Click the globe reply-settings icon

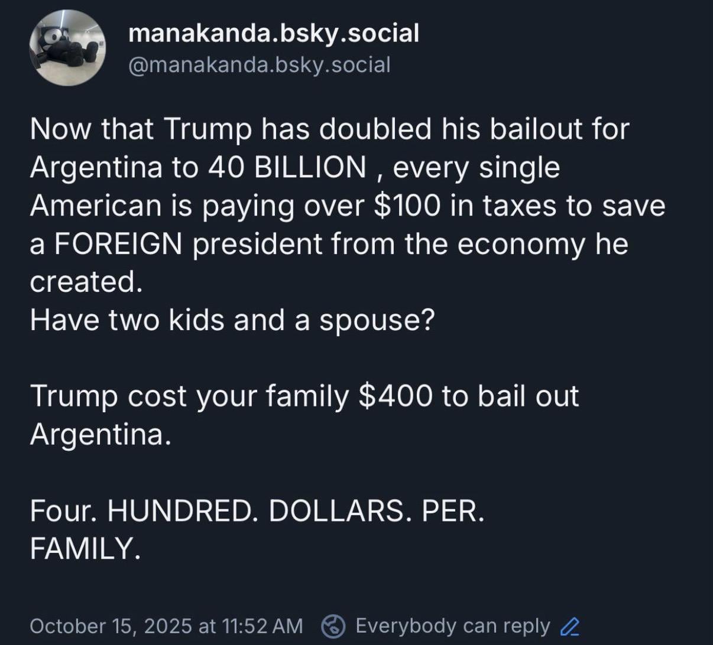tap(334, 626)
